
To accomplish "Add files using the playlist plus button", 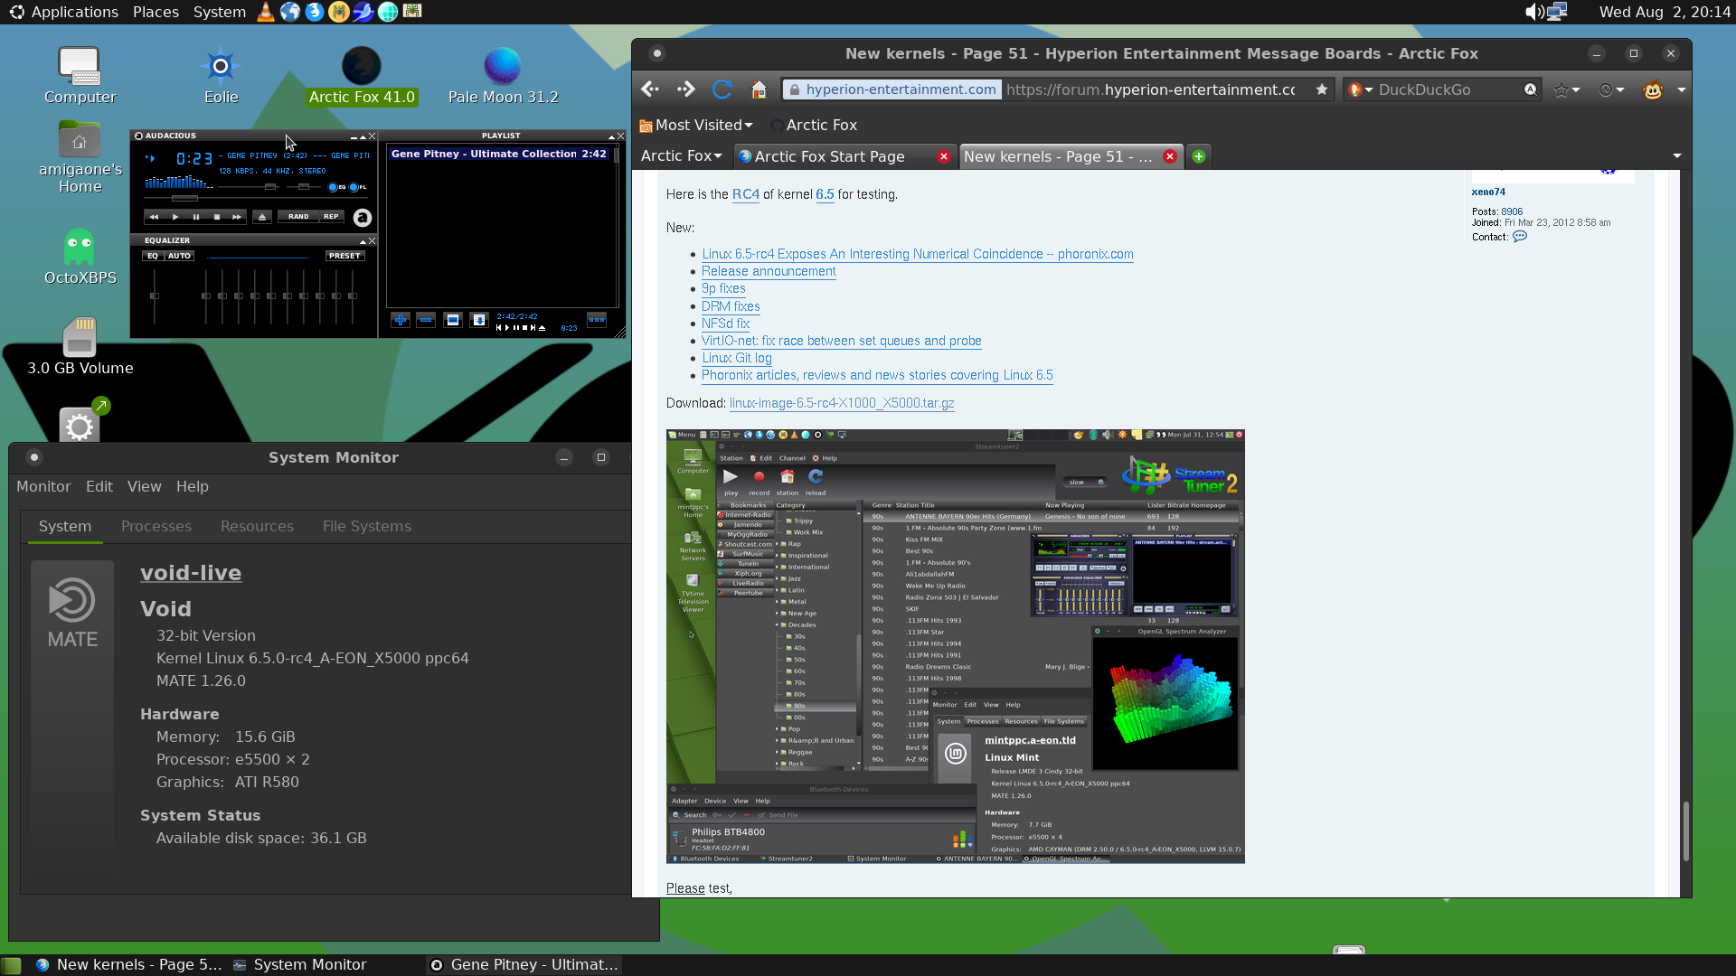I will tap(401, 320).
